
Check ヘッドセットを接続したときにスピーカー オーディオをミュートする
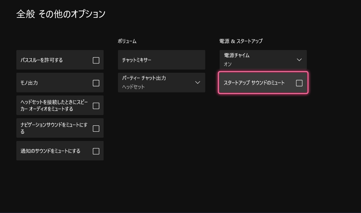96,106
